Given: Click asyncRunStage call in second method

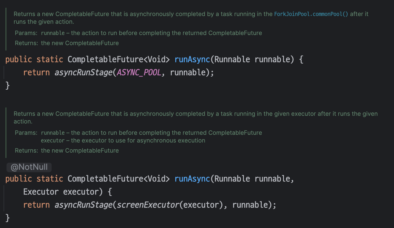Looking at the screenshot, I should tap(83, 205).
